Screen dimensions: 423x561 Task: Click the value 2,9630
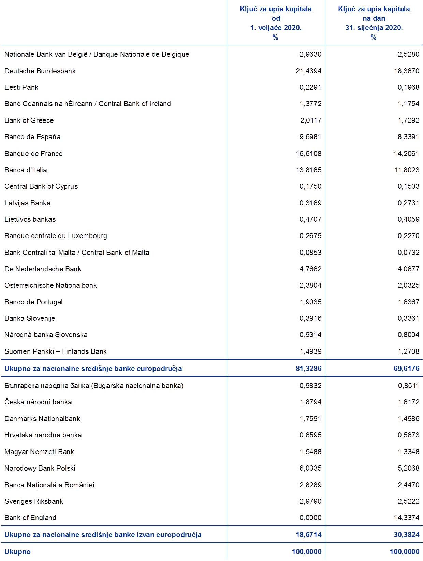point(310,54)
